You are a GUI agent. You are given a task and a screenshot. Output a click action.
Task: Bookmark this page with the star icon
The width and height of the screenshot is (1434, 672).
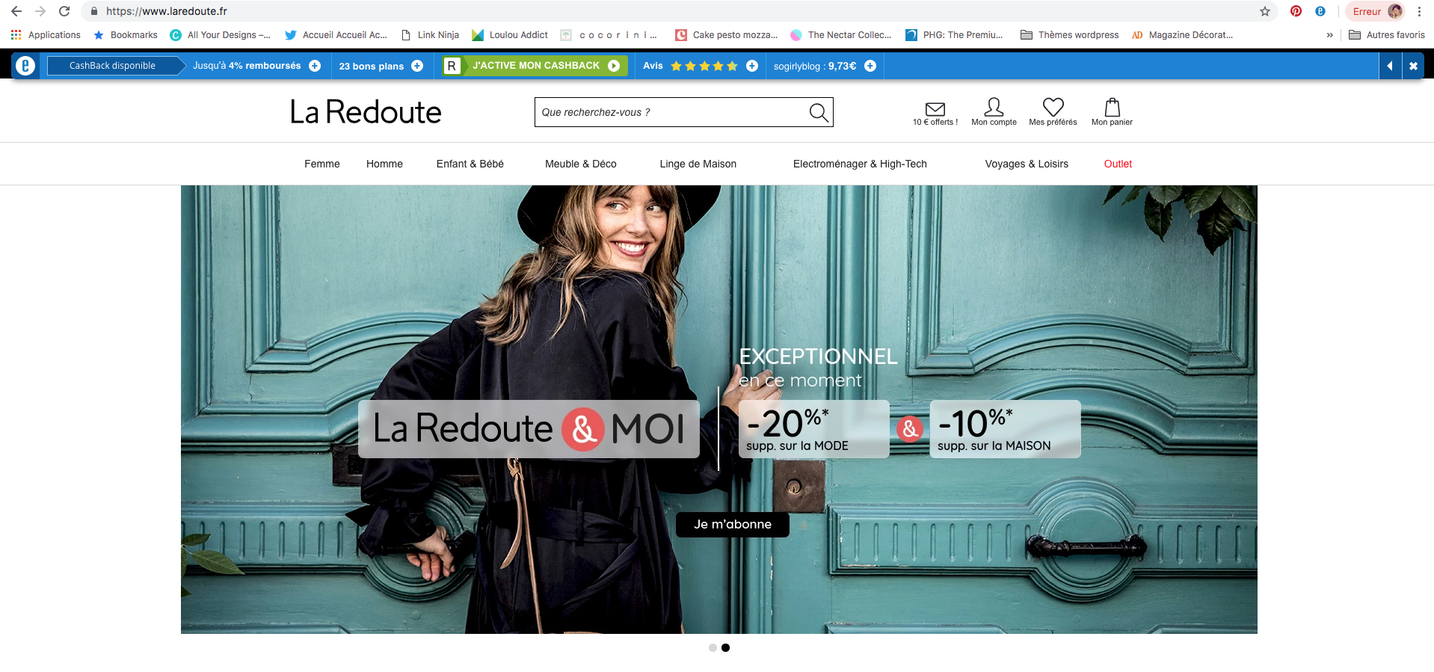click(x=1265, y=11)
